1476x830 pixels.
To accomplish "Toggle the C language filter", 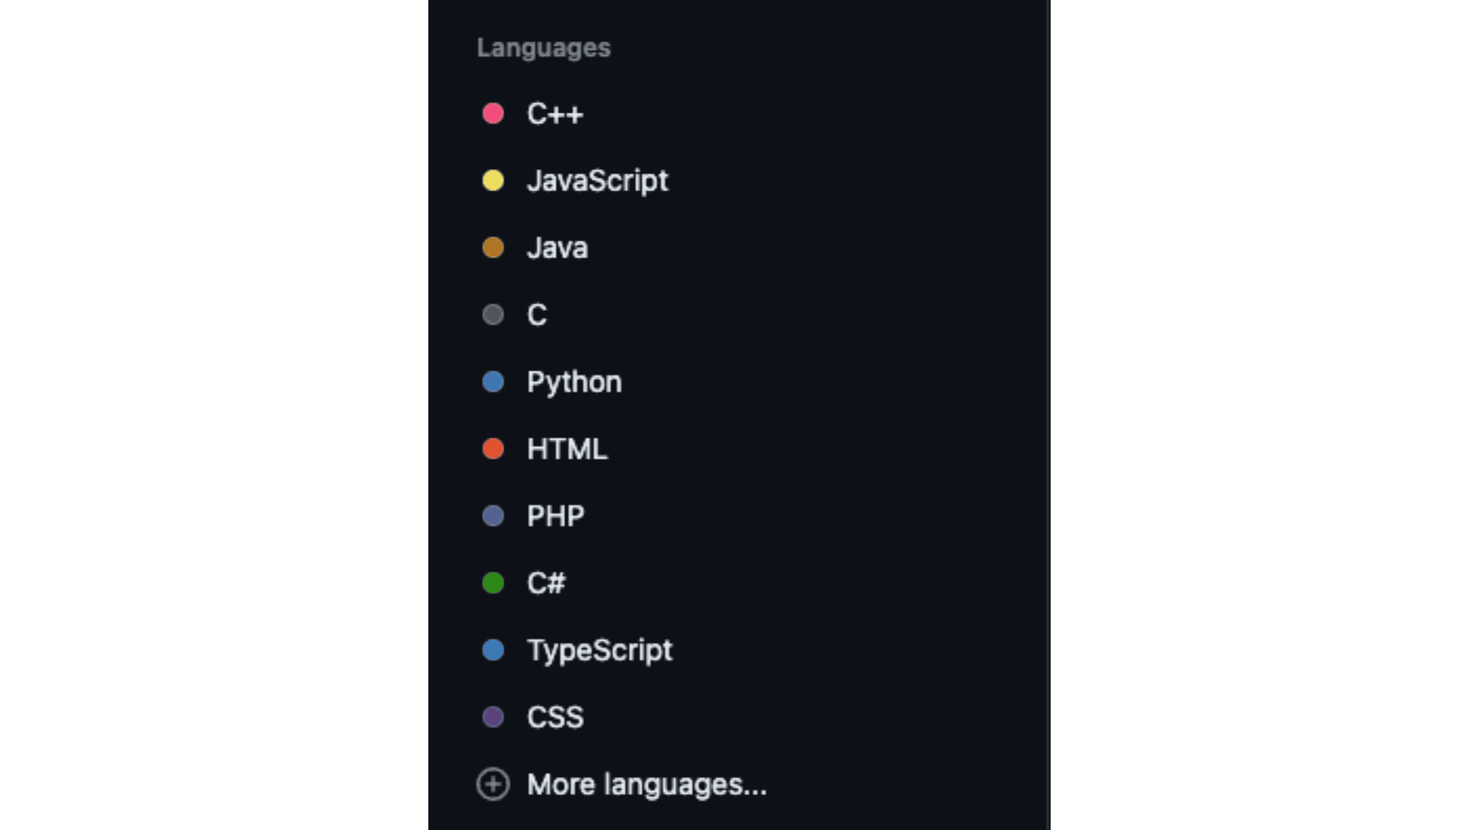I will click(x=537, y=314).
